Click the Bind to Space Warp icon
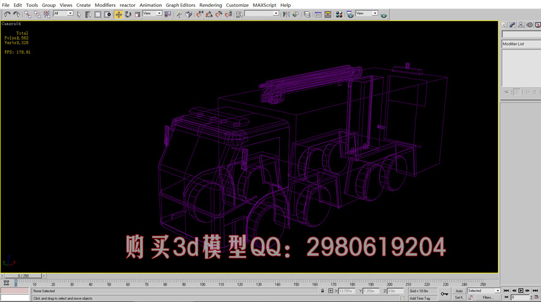 point(47,14)
